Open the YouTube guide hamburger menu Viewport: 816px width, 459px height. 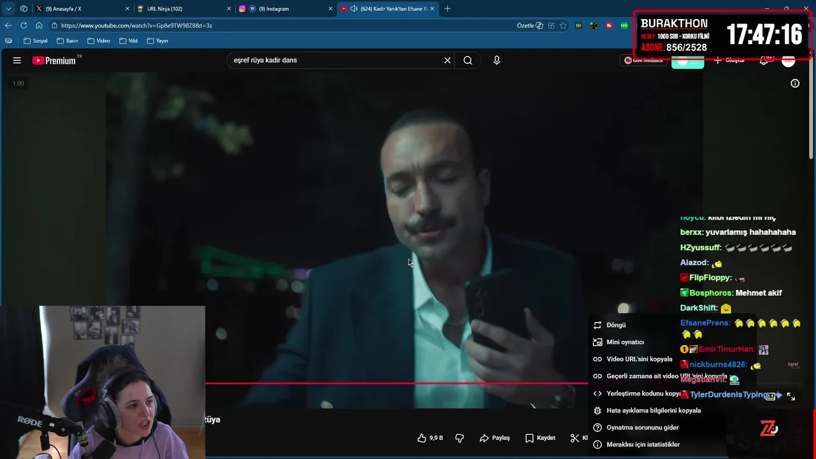click(17, 61)
